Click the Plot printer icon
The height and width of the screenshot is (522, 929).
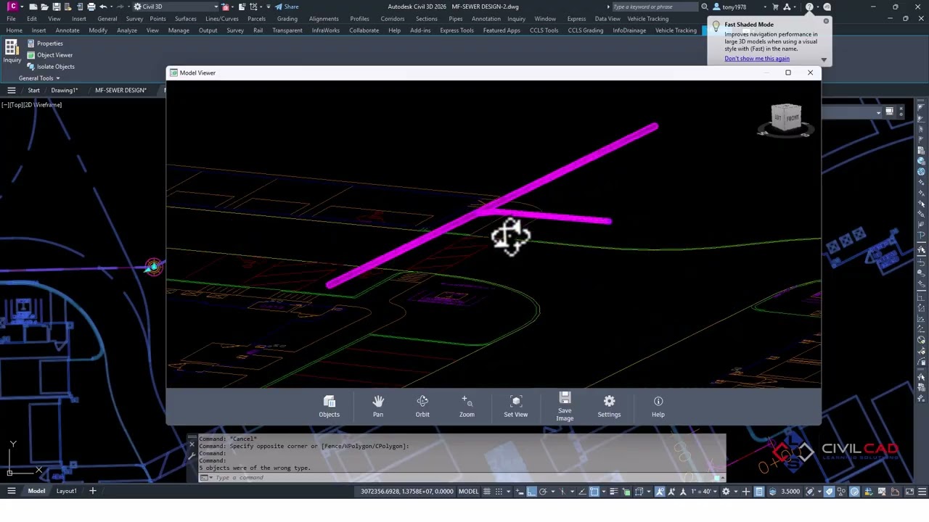(91, 7)
